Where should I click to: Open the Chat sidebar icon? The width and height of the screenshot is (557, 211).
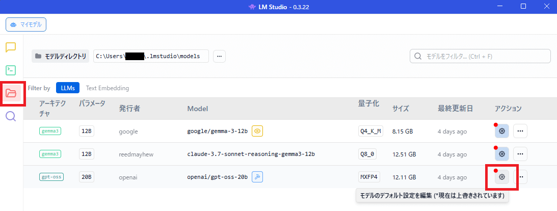(x=11, y=47)
